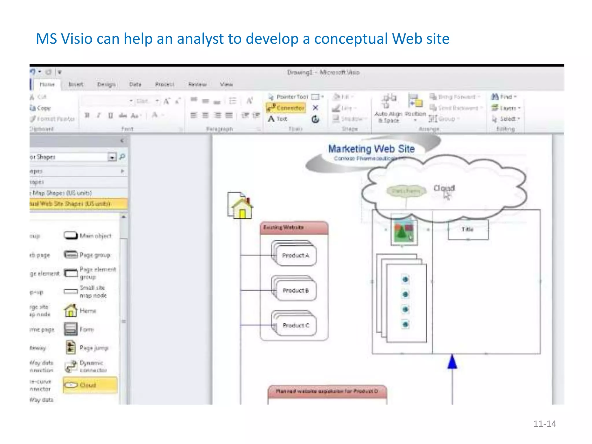
Task: Open the Data ribbon tab
Action: [x=135, y=84]
